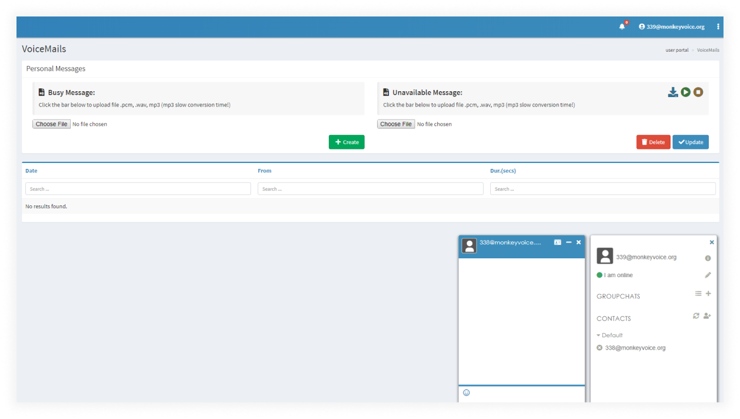Play the Unavailable Message recording

(686, 92)
